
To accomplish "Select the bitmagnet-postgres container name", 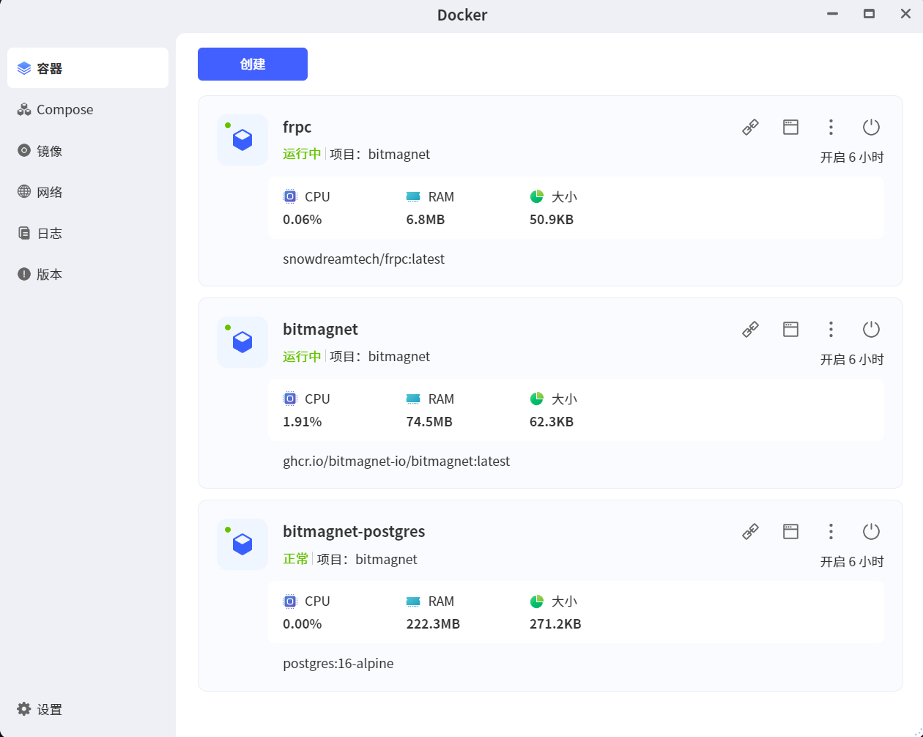I will click(x=354, y=532).
